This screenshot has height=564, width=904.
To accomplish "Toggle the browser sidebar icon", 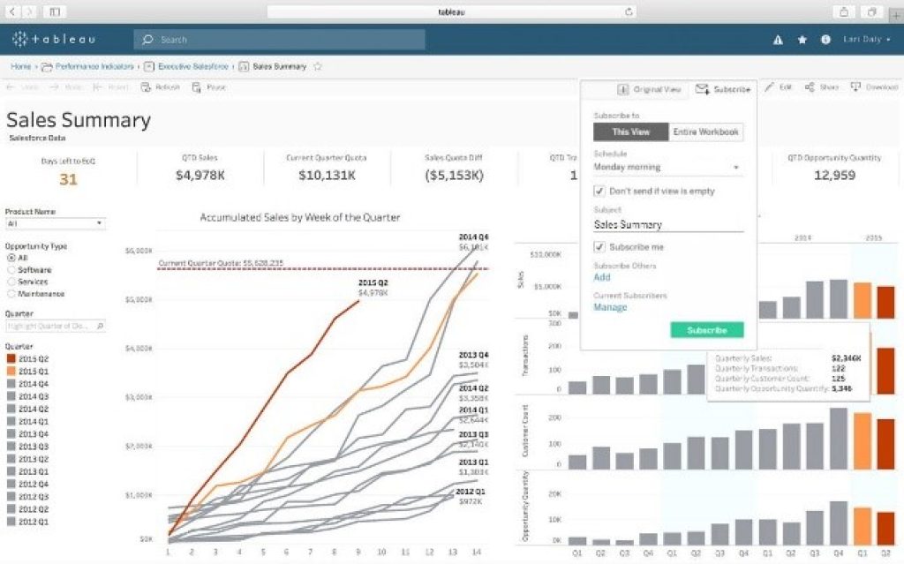I will tap(55, 11).
